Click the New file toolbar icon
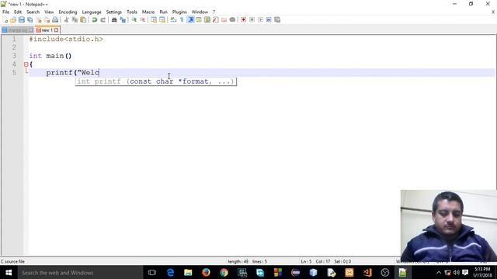 click(5, 20)
